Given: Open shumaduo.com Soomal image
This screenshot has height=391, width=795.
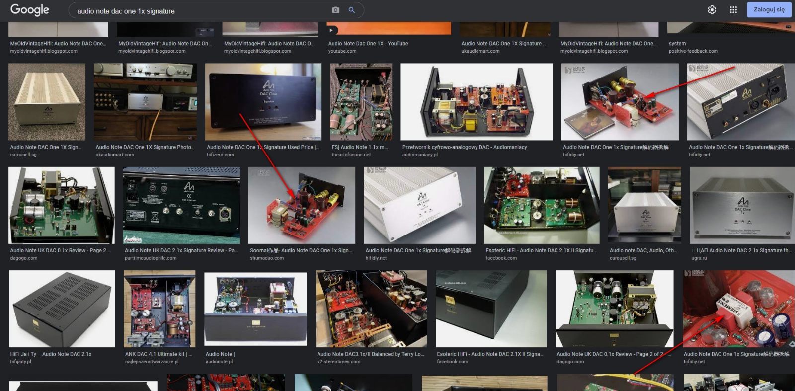Looking at the screenshot, I should pos(302,205).
